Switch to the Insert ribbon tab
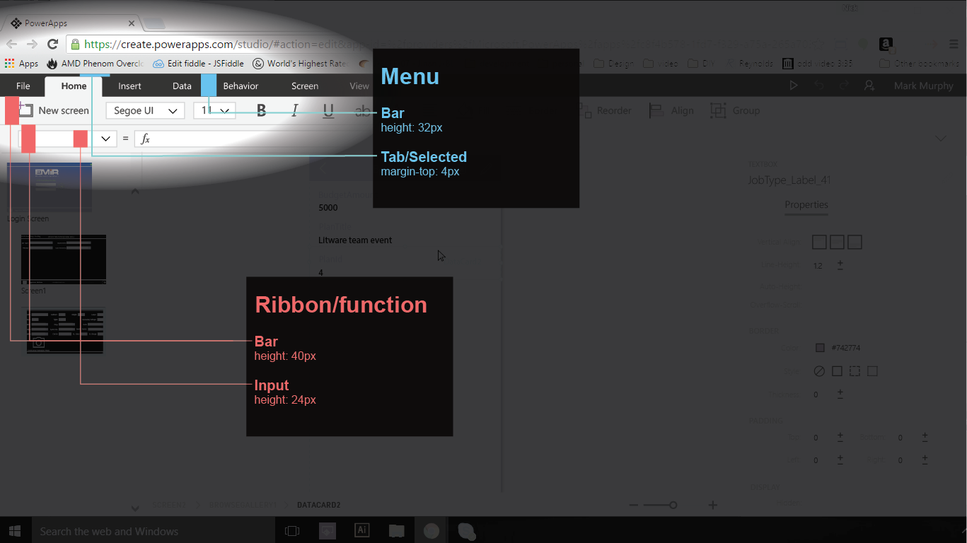This screenshot has width=967, height=543. click(x=129, y=86)
